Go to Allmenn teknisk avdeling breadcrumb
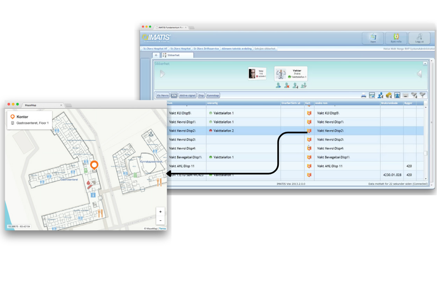Viewport: 437px width, 283px height. pos(237,49)
